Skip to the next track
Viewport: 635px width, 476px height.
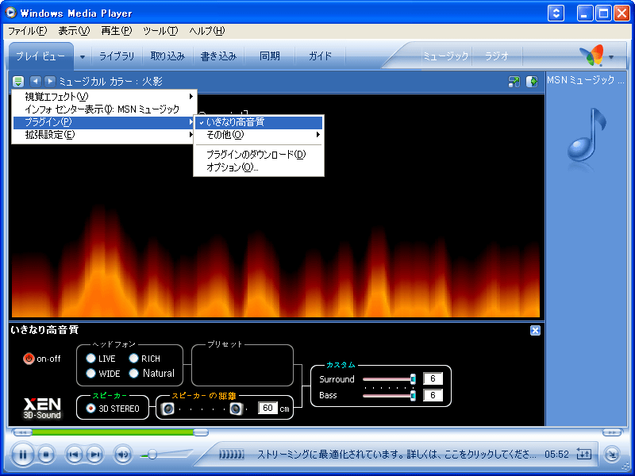click(94, 455)
